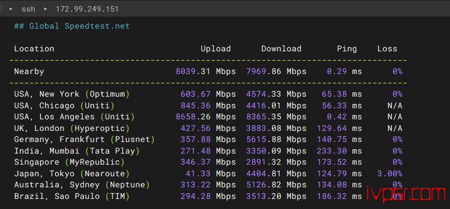This screenshot has width=450, height=209.
Task: Click Chicago ping 56.33 ms
Action: tap(342, 106)
